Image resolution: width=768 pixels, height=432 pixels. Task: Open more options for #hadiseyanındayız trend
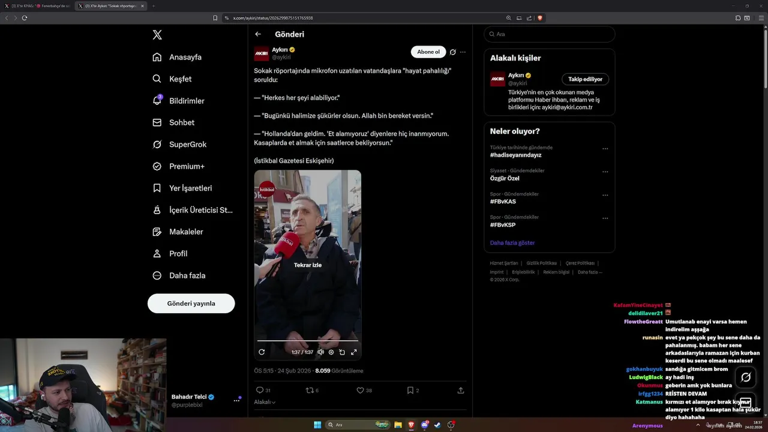[605, 149]
